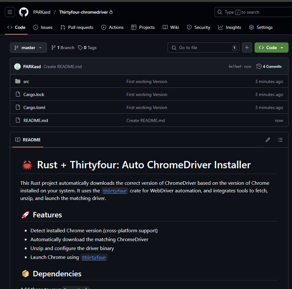Open the hamburger navigation menu

coord(10,12)
